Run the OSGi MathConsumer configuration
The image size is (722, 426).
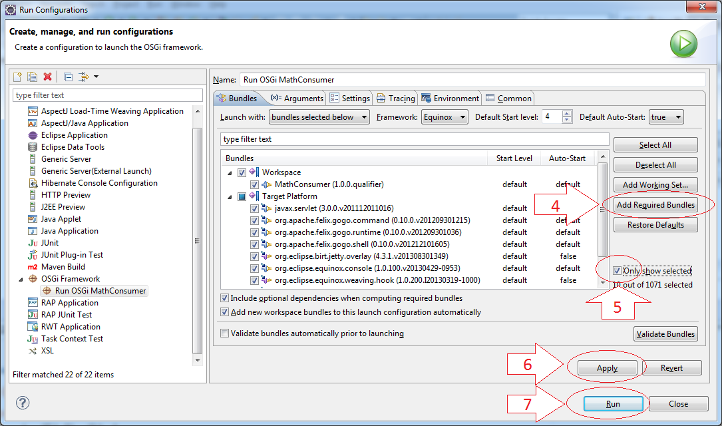(613, 404)
